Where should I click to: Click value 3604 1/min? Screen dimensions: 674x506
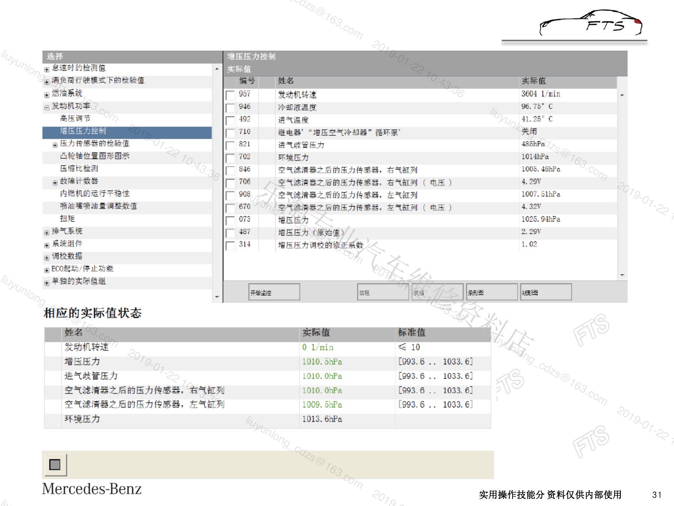(x=541, y=94)
